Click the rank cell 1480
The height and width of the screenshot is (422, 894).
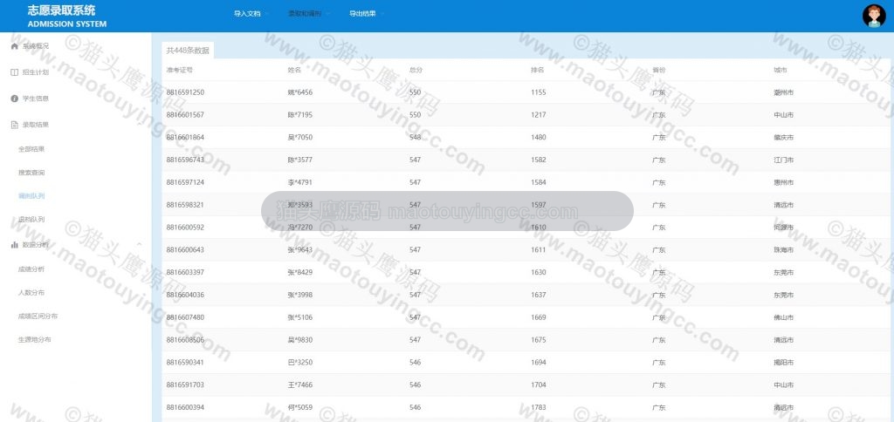pyautogui.click(x=538, y=137)
